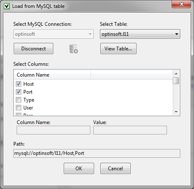Focus the Column Name text field
The height and width of the screenshot is (189, 194).
(x=53, y=130)
